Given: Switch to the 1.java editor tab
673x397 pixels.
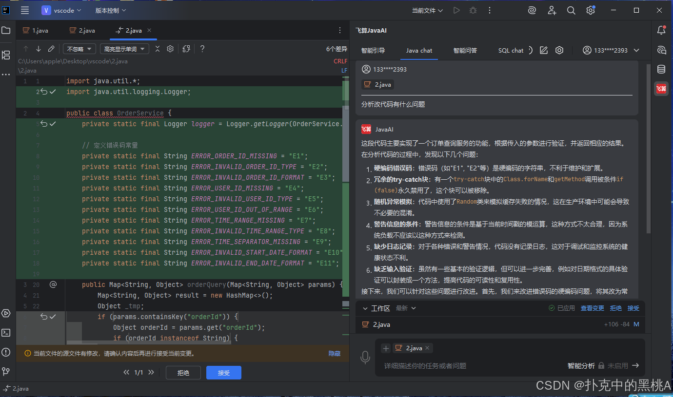Looking at the screenshot, I should (35, 30).
